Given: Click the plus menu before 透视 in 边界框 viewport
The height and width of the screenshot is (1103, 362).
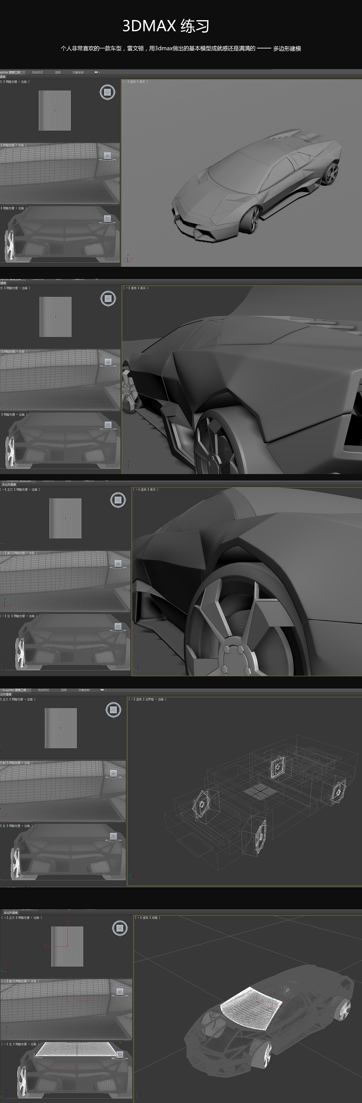Looking at the screenshot, I should pos(132,699).
